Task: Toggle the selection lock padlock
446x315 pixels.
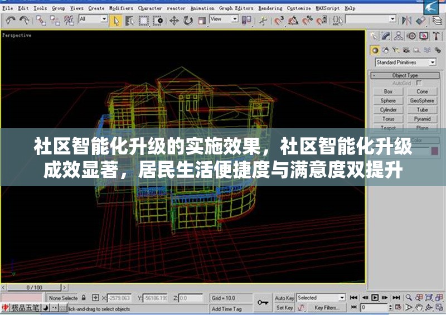Action: coord(84,298)
